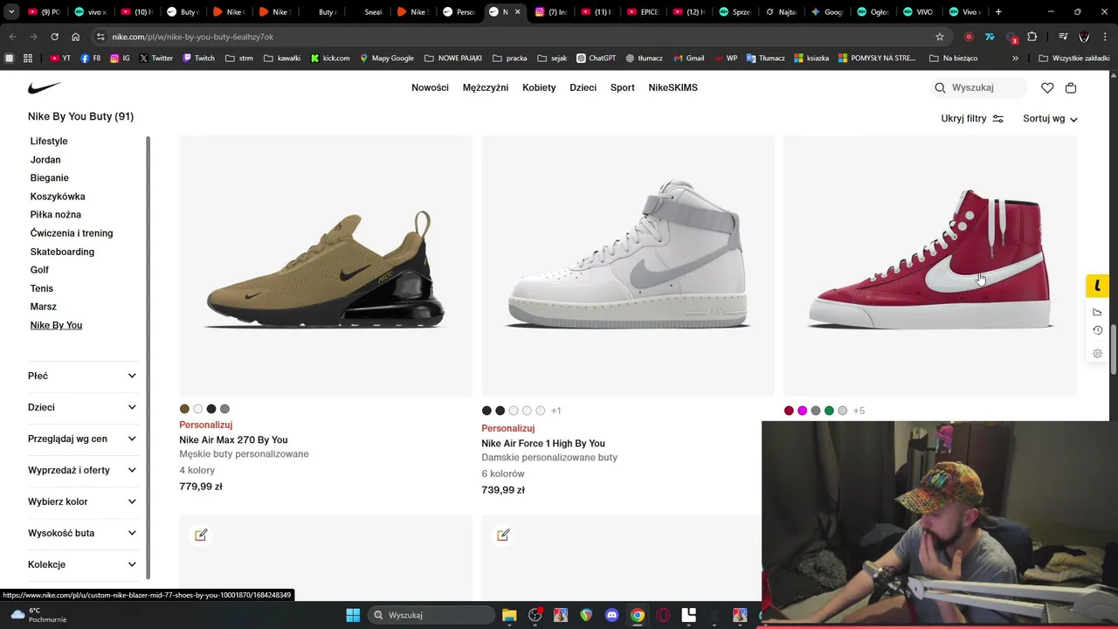1118x629 pixels.
Task: Open the Sport menu
Action: [x=623, y=87]
